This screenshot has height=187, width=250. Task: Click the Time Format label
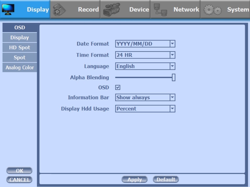click(93, 55)
